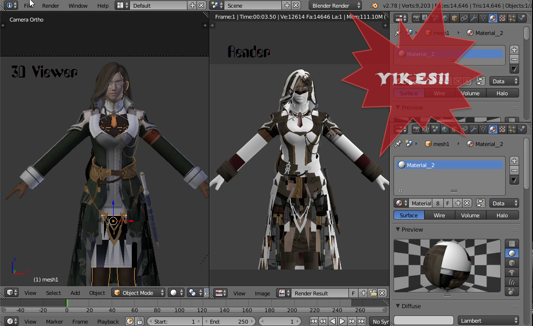Open the Info editor type selector icon
This screenshot has height=326, width=533.
(12, 5)
